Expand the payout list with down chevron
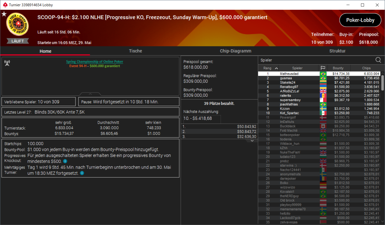The image size is (385, 225). pyautogui.click(x=252, y=141)
